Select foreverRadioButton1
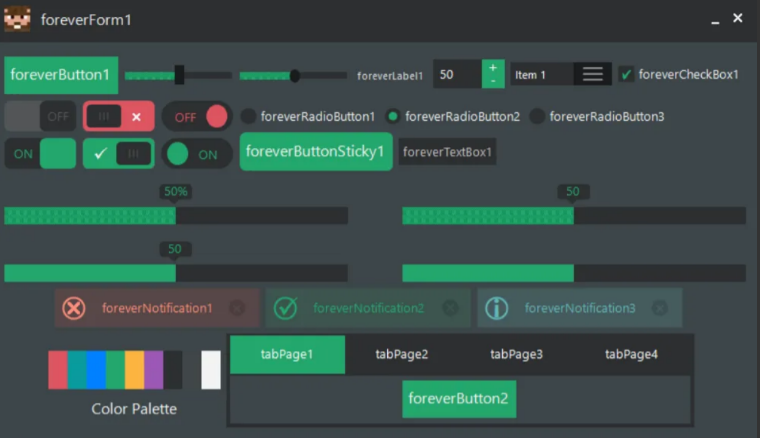760x438 pixels. pos(248,116)
